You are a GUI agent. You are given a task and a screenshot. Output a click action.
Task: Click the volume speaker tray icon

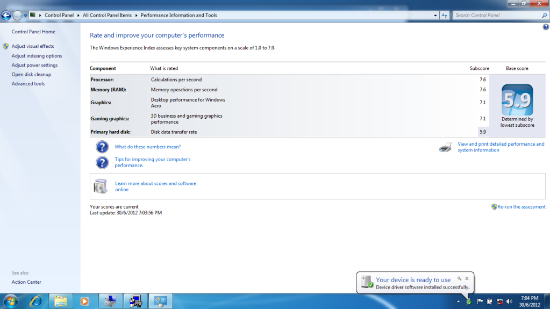(510, 301)
